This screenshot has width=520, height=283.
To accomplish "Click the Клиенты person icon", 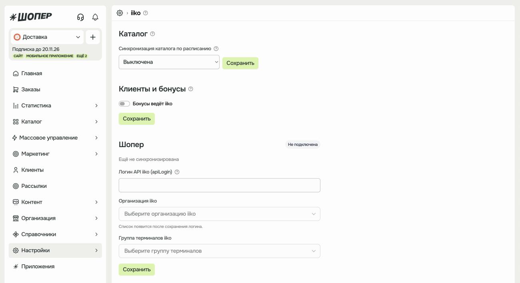I will [16, 170].
